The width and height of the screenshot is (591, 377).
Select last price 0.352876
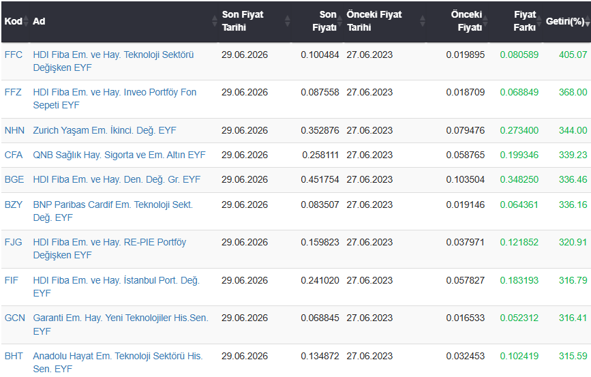point(320,130)
